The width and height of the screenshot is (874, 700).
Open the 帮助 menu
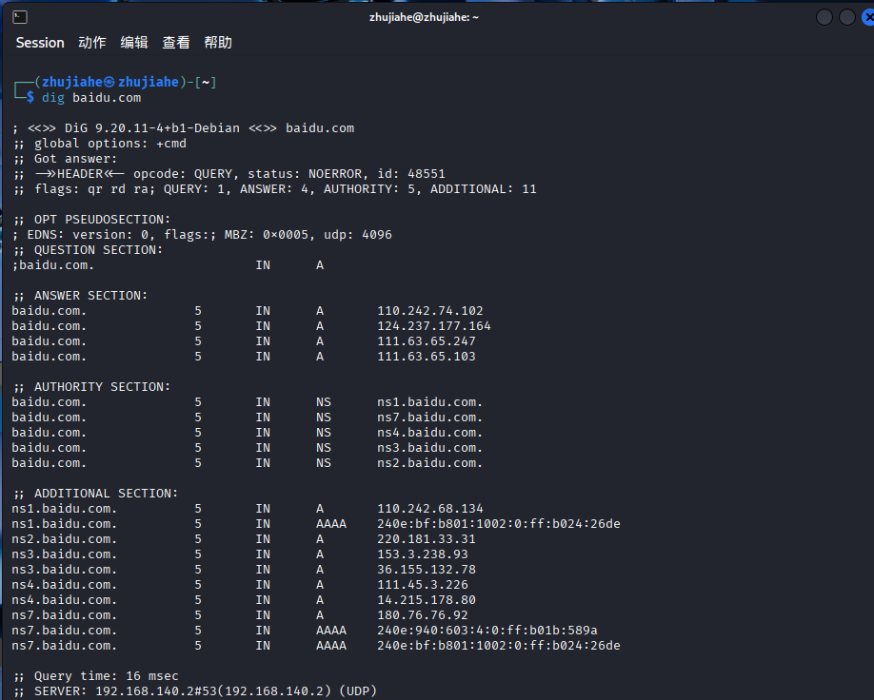[218, 43]
